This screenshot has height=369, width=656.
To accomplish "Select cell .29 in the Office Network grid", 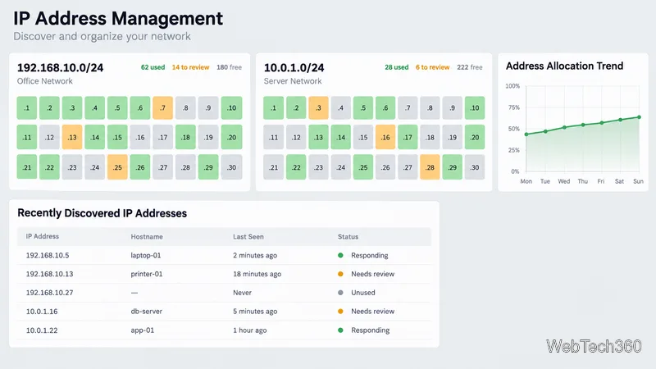I will [x=208, y=167].
